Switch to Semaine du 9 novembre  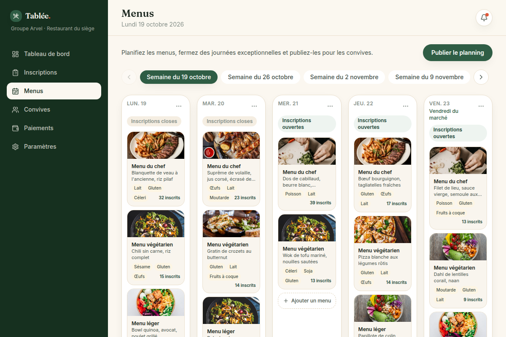[x=429, y=77]
